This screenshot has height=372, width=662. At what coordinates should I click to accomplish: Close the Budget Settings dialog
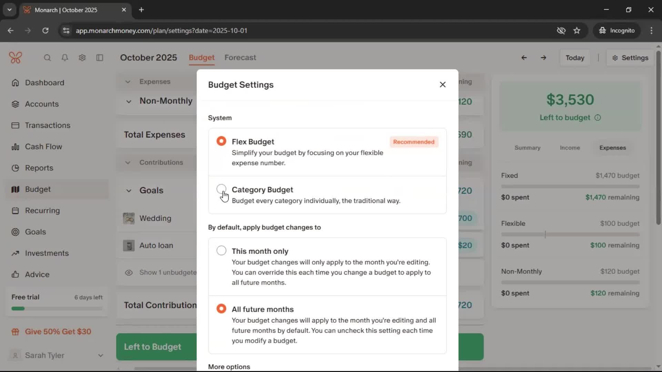443,84
